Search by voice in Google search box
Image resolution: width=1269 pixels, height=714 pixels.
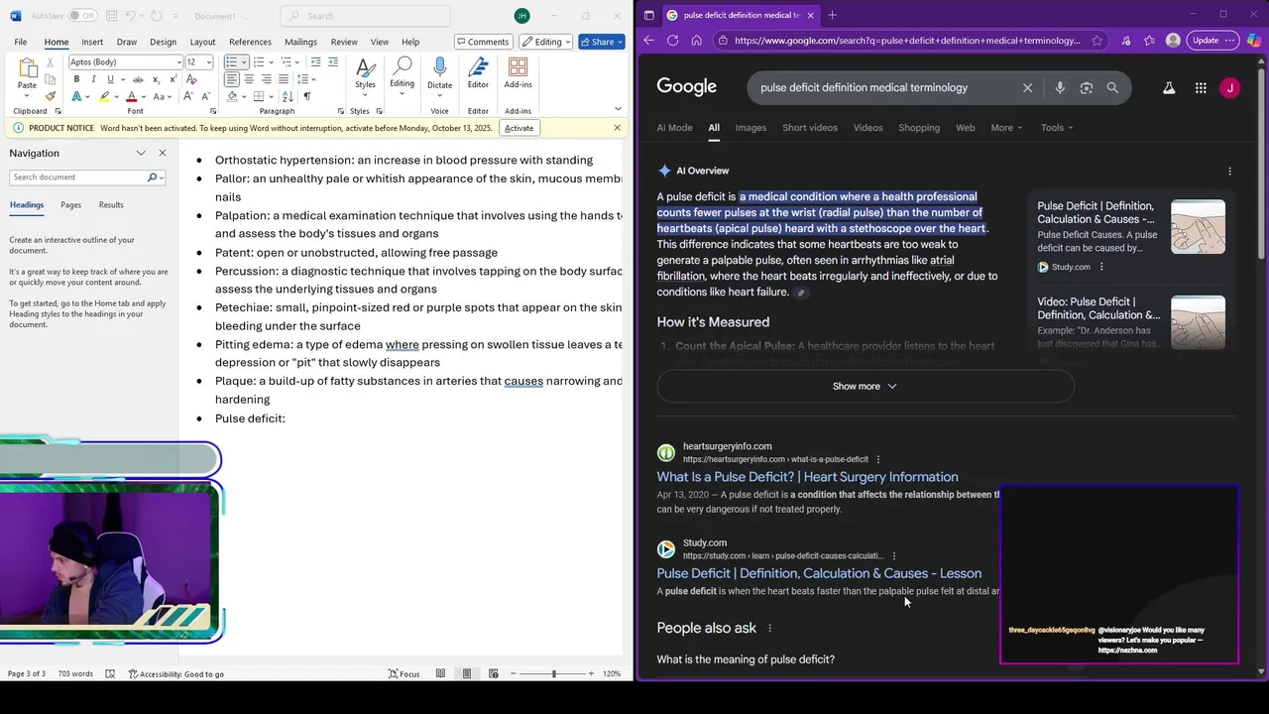1060,87
